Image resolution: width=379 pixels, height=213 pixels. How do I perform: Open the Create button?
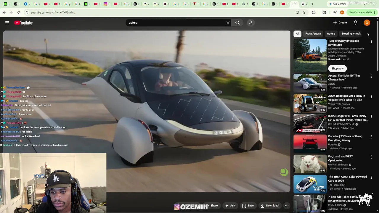tap(340, 23)
